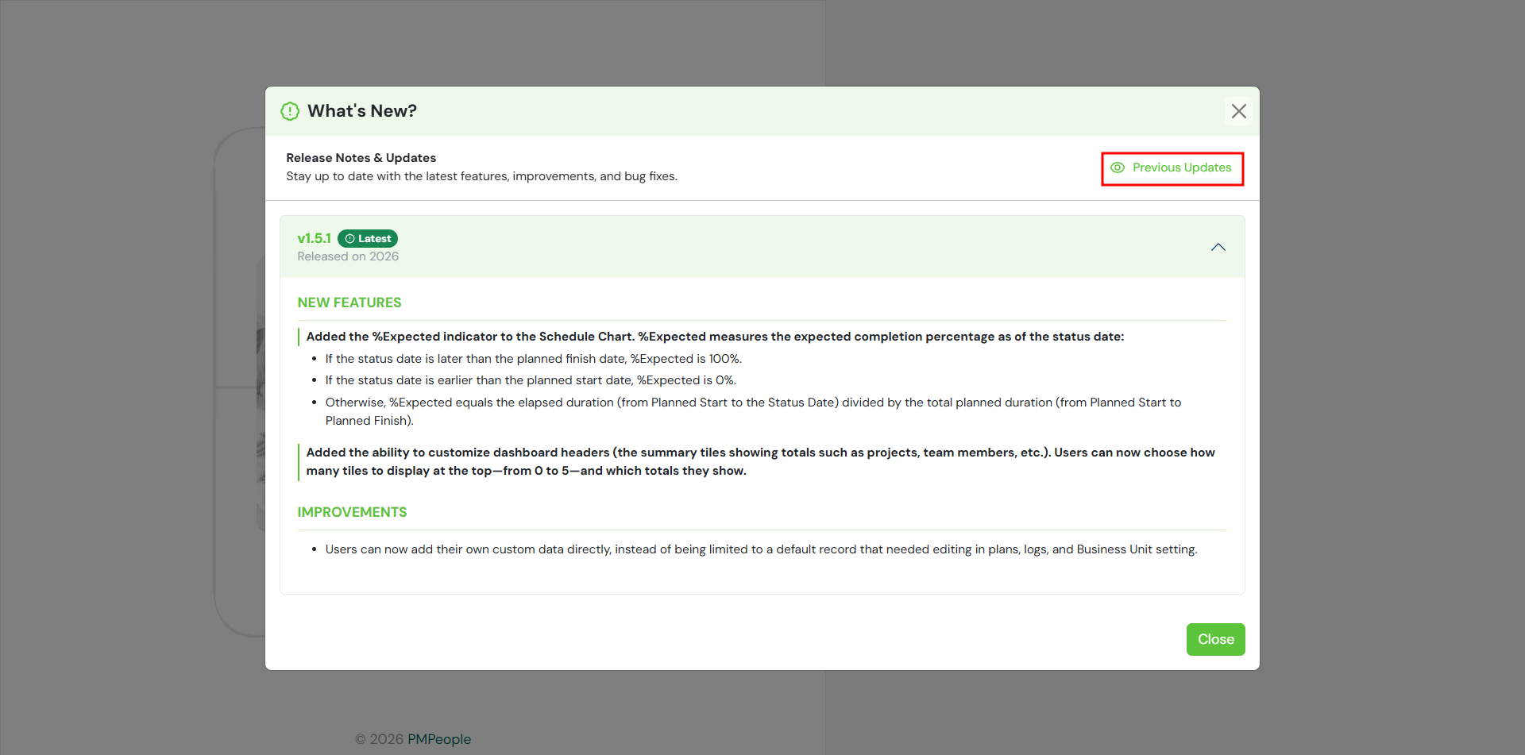Click the NEW FEATURES section heading

pos(349,302)
